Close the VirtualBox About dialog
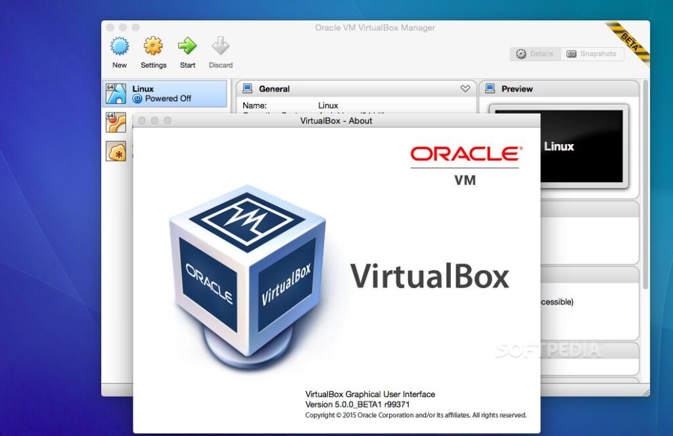This screenshot has height=436, width=673. pyautogui.click(x=142, y=121)
